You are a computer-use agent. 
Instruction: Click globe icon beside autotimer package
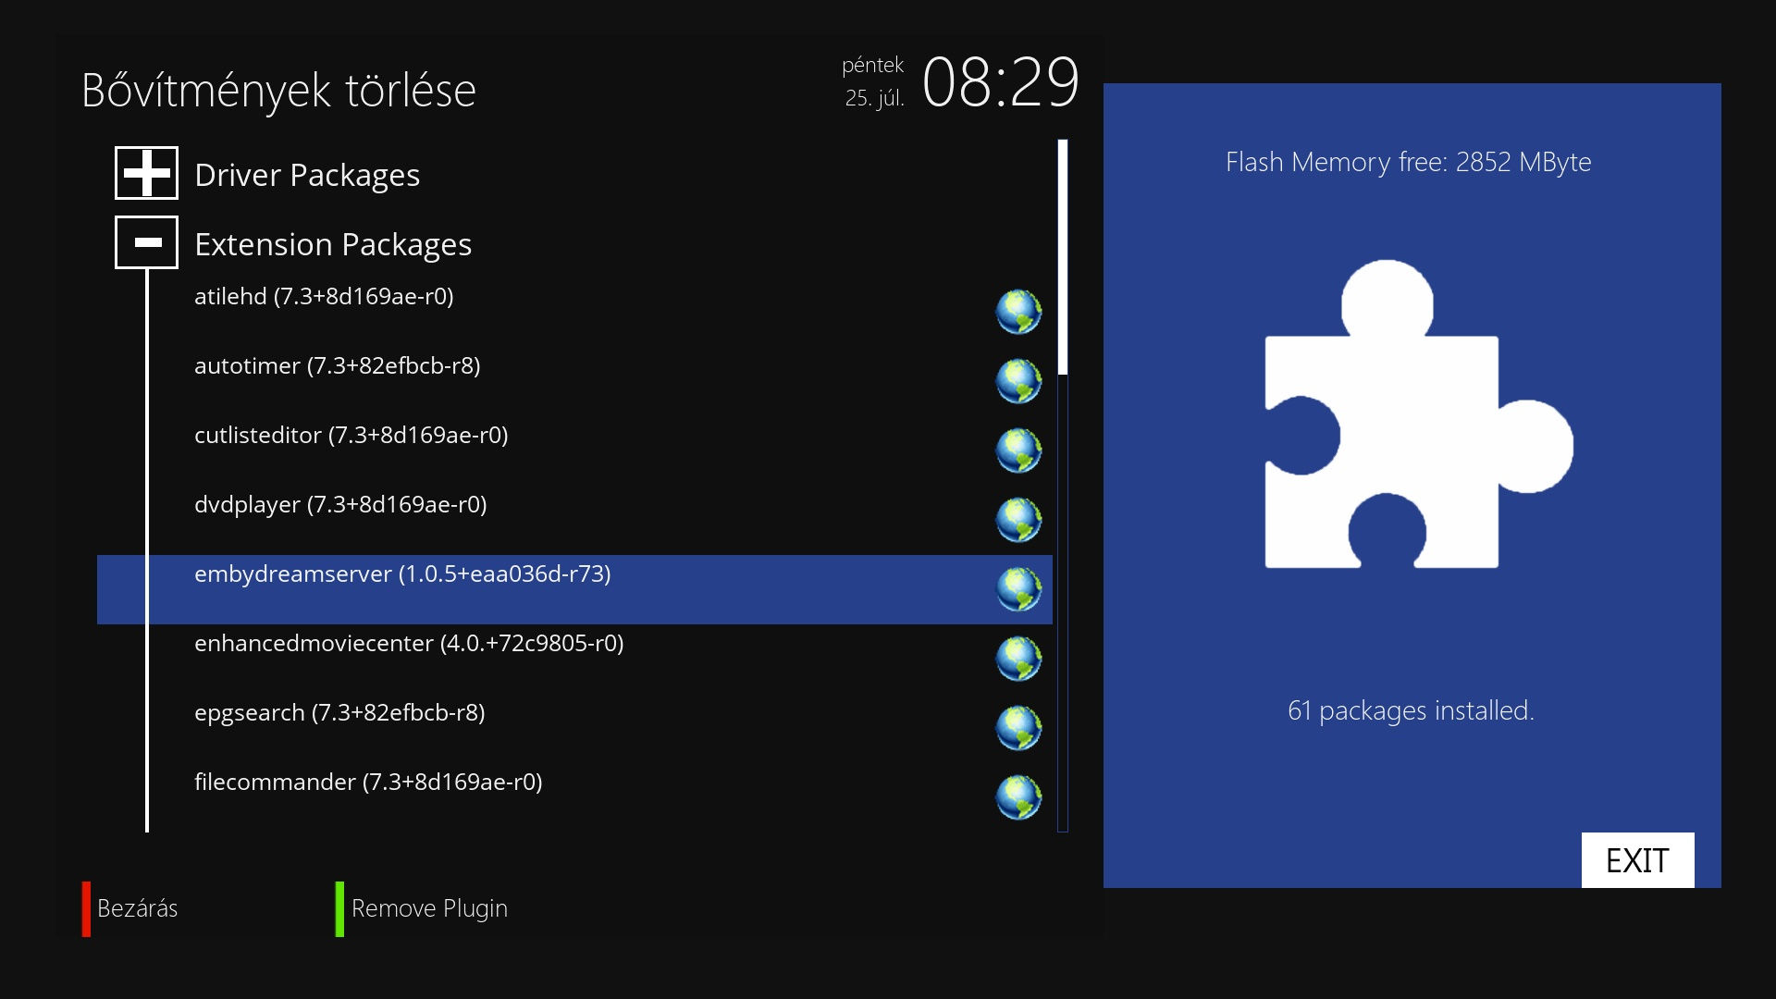pyautogui.click(x=1018, y=381)
